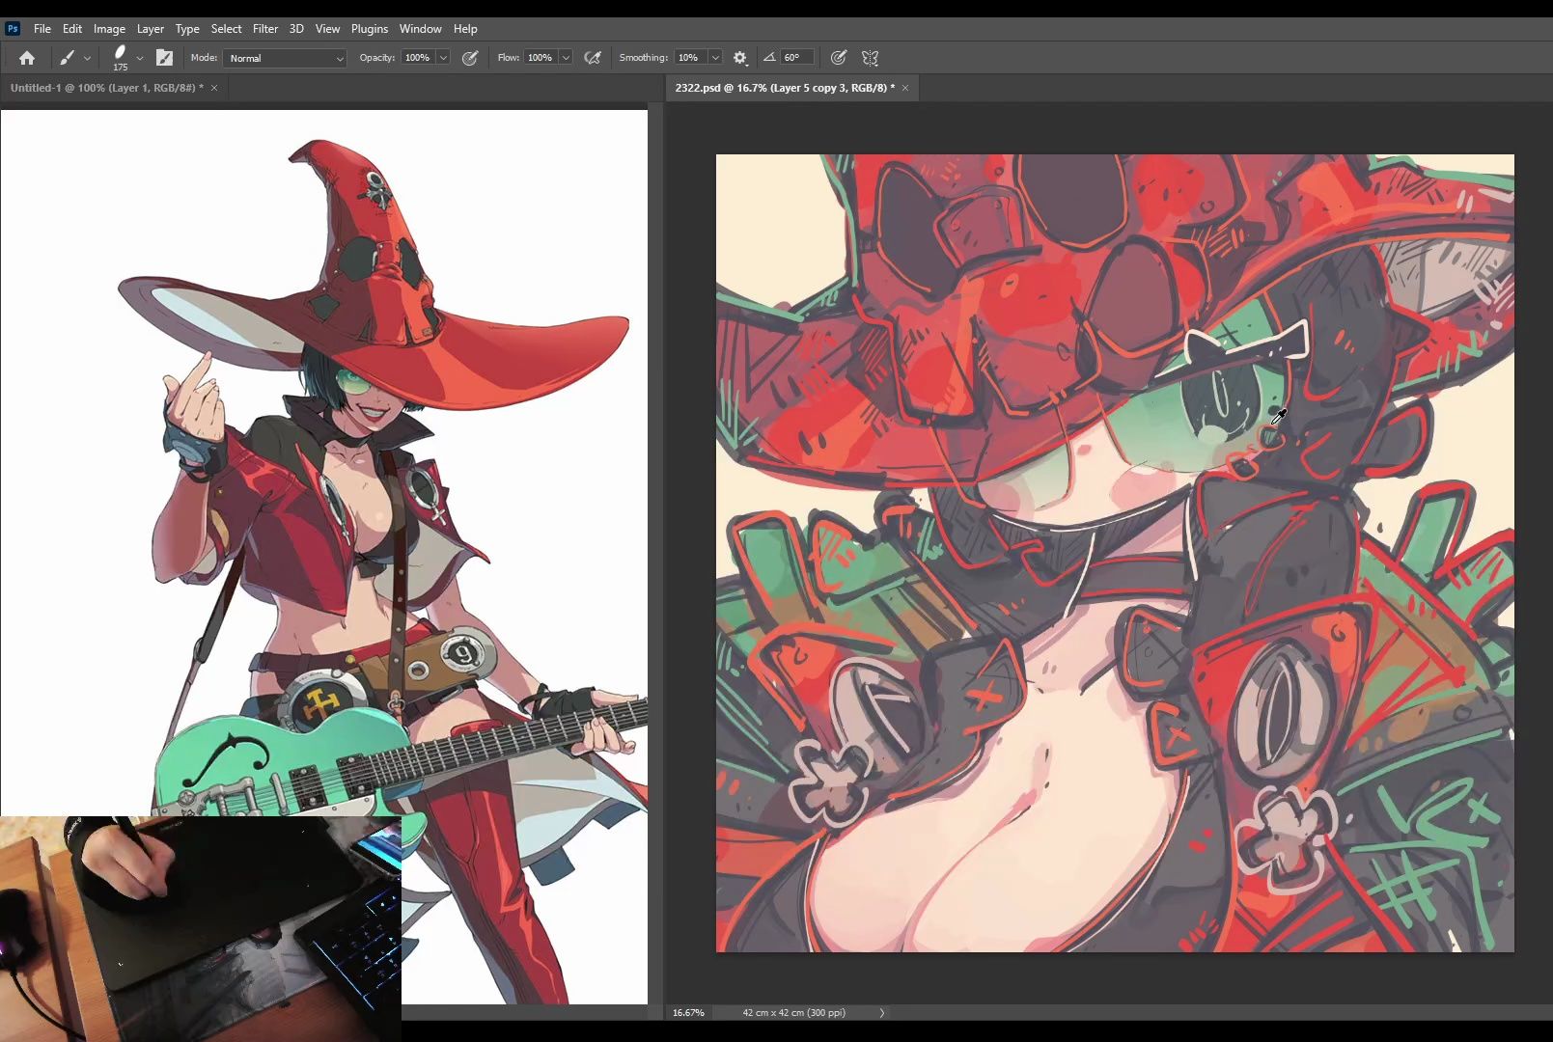Open the Layer menu
1553x1042 pixels.
click(x=151, y=29)
